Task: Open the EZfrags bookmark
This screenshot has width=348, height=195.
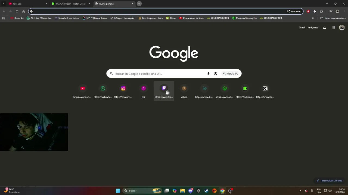Action: tap(122, 18)
